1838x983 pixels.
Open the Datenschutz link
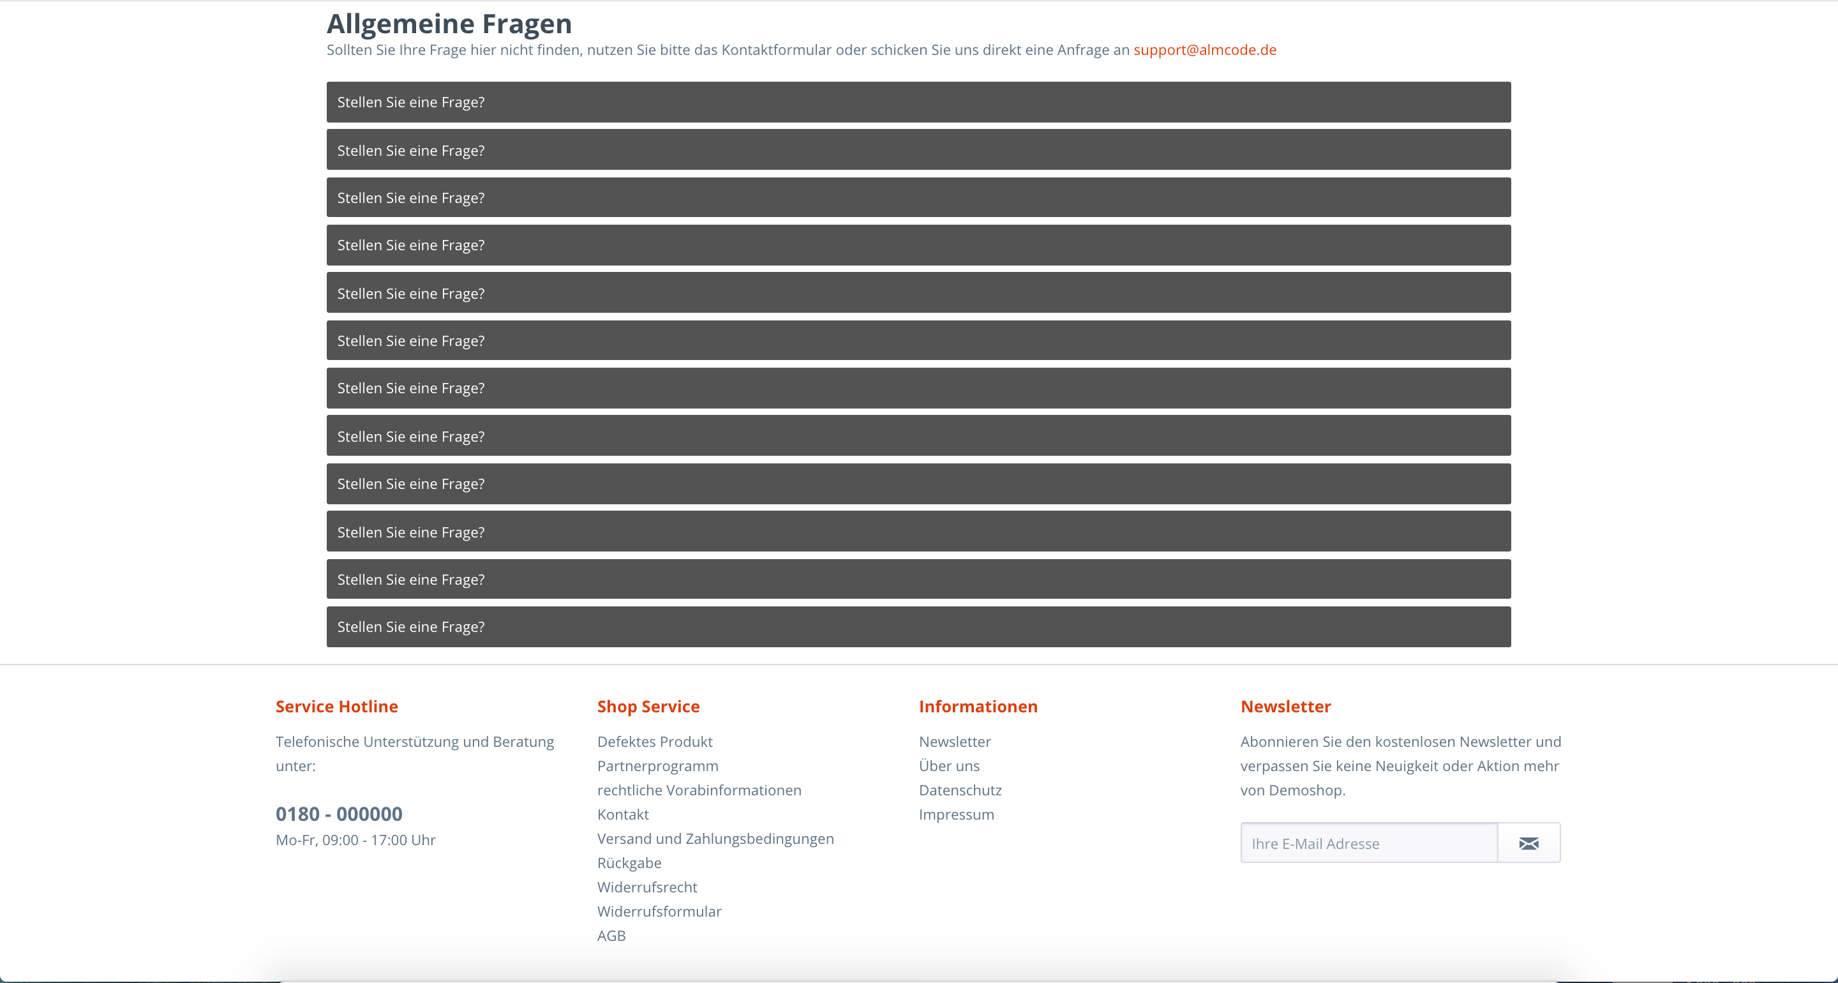[960, 790]
